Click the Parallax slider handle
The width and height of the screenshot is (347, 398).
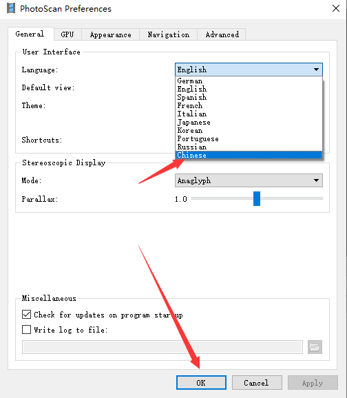click(257, 198)
